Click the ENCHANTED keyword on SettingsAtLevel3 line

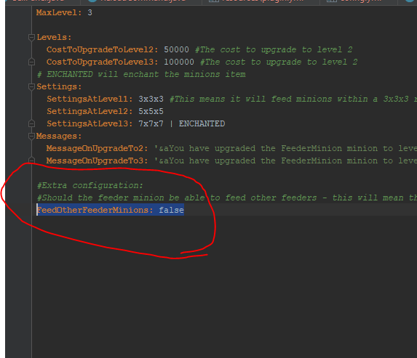tap(202, 123)
